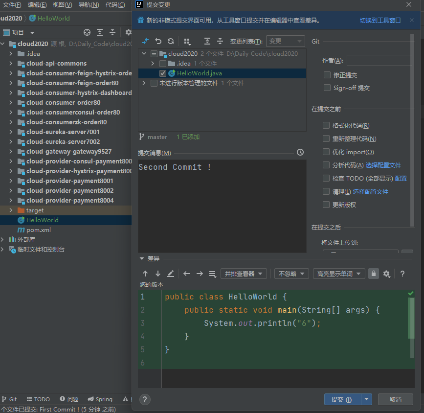
Task: Open the 文件 menu
Action: [12, 5]
